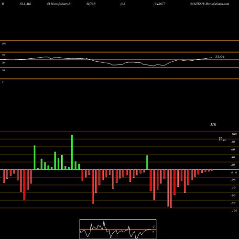Screen dimensions: 239x239
Task: Click the SI & MR header text
Action: tap(25, 4)
